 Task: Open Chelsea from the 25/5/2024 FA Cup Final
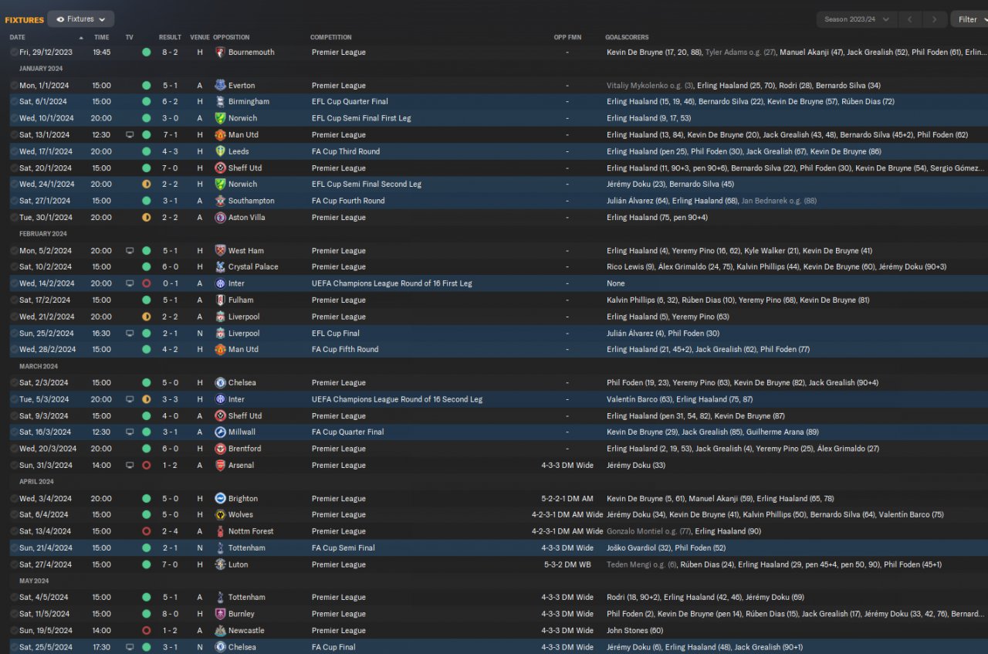tap(242, 647)
